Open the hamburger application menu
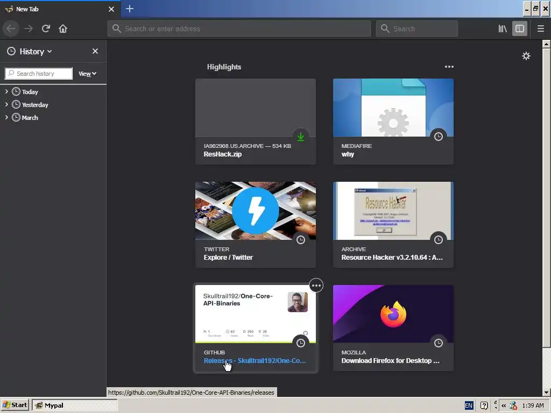The image size is (551, 413). coord(540,29)
